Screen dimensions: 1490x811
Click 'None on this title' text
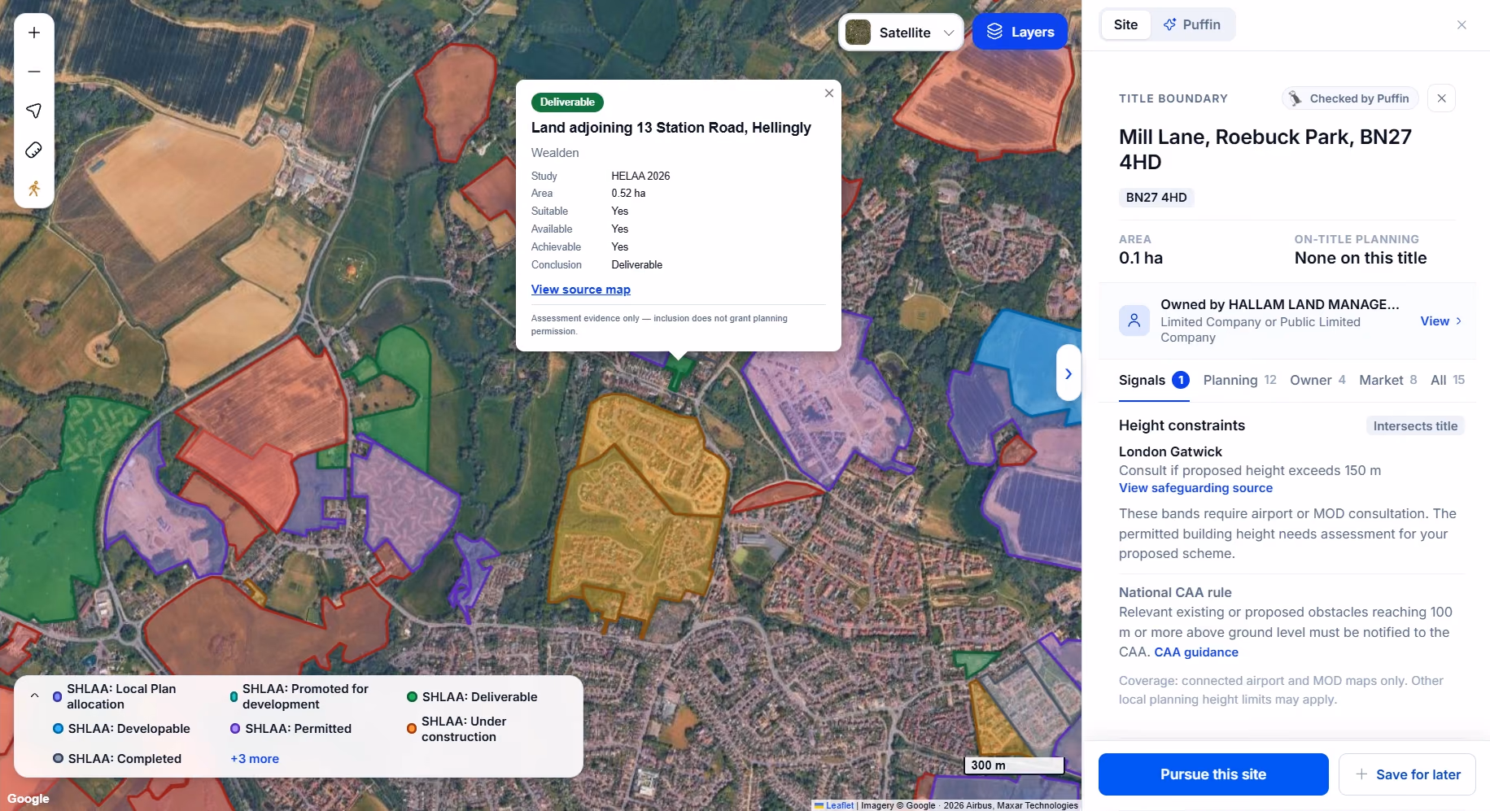(1361, 259)
